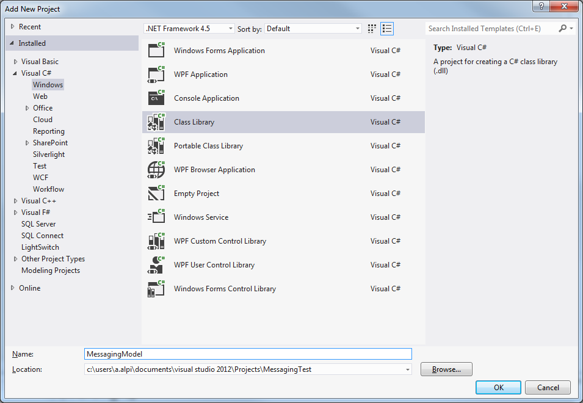583x403 pixels.
Task: Select the WPF User Control Library icon
Action: click(156, 265)
